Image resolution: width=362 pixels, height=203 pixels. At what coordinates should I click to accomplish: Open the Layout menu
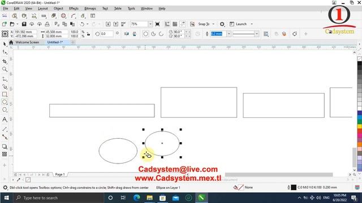pos(43,8)
